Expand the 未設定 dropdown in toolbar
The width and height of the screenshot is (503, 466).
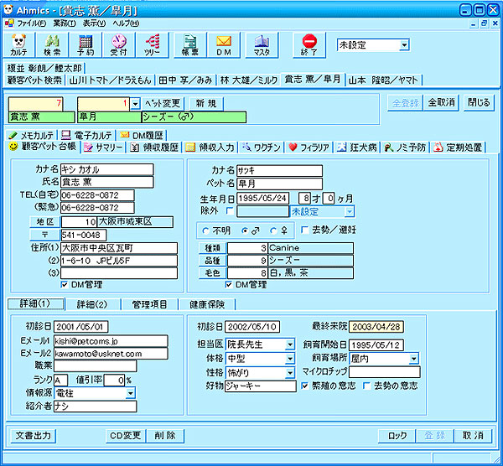(x=404, y=44)
